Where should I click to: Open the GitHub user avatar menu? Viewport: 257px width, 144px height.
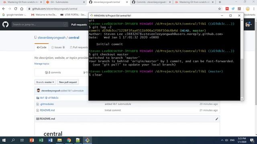click(x=249, y=24)
